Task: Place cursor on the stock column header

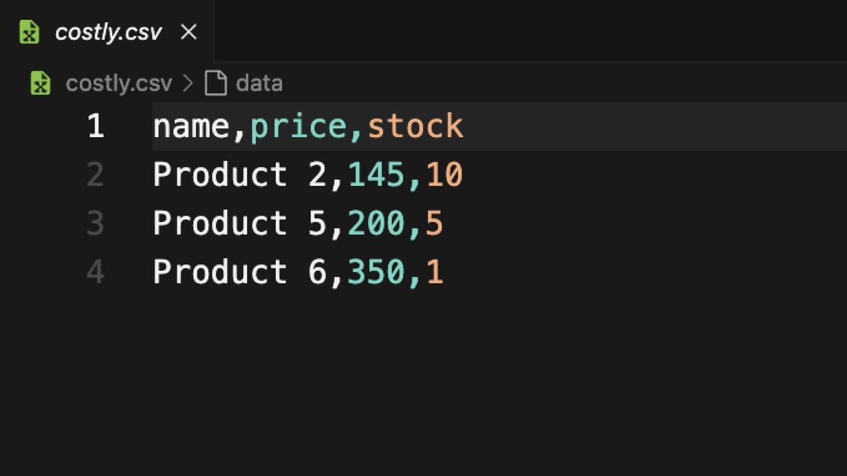Action: point(415,126)
